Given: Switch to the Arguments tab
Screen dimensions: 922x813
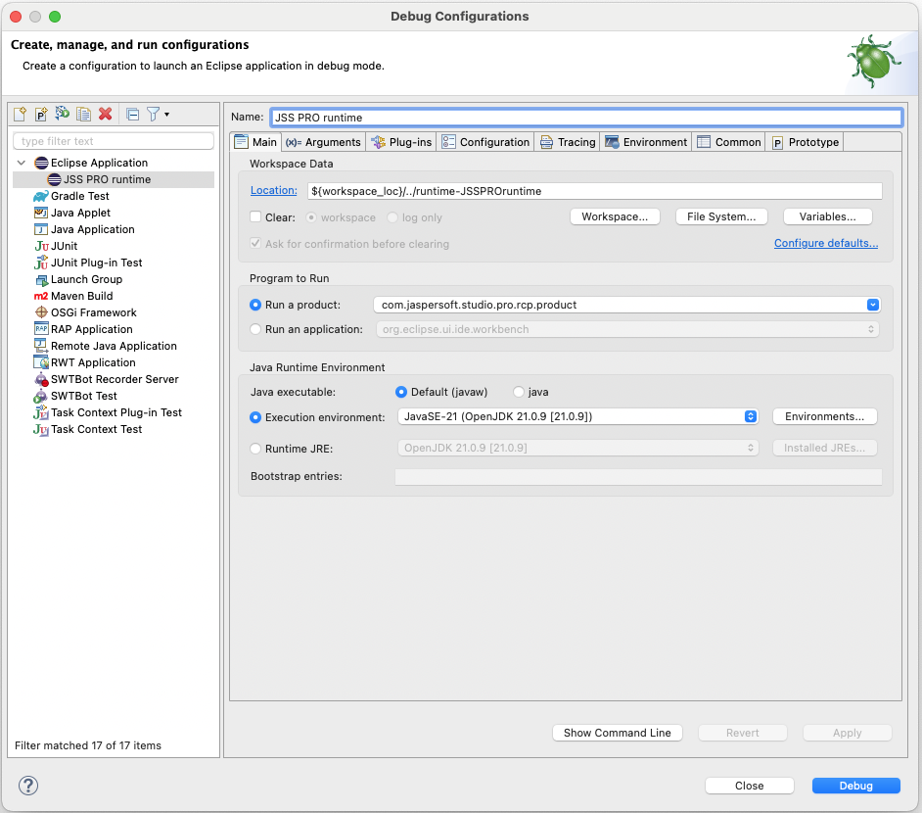Looking at the screenshot, I should click(x=323, y=142).
